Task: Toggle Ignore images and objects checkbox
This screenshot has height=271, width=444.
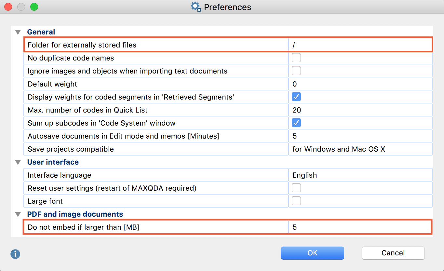Action: (x=296, y=71)
